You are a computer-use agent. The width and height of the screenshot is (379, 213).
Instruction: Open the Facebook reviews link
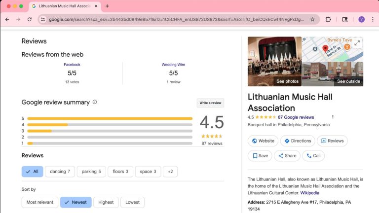click(x=72, y=65)
